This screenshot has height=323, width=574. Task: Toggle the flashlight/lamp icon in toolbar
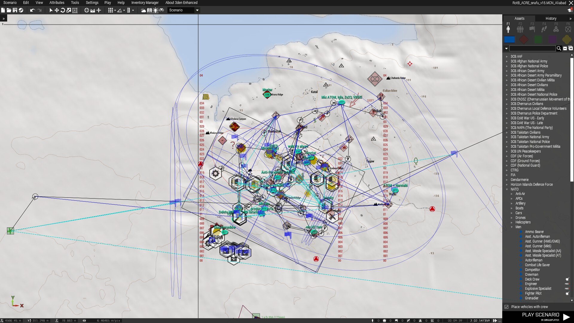coord(155,10)
